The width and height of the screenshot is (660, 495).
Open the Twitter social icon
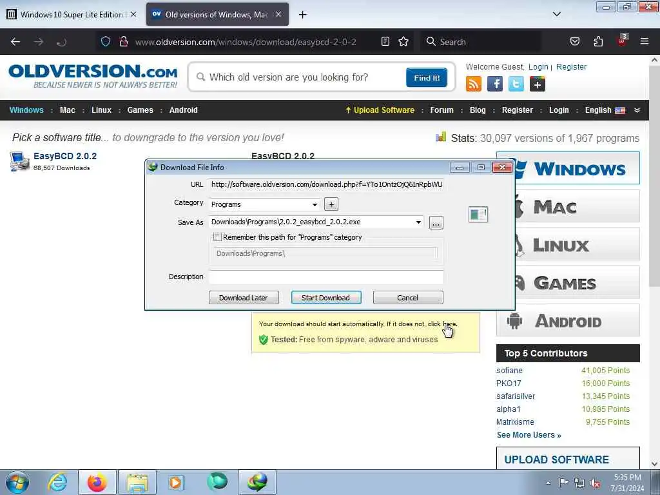(516, 84)
